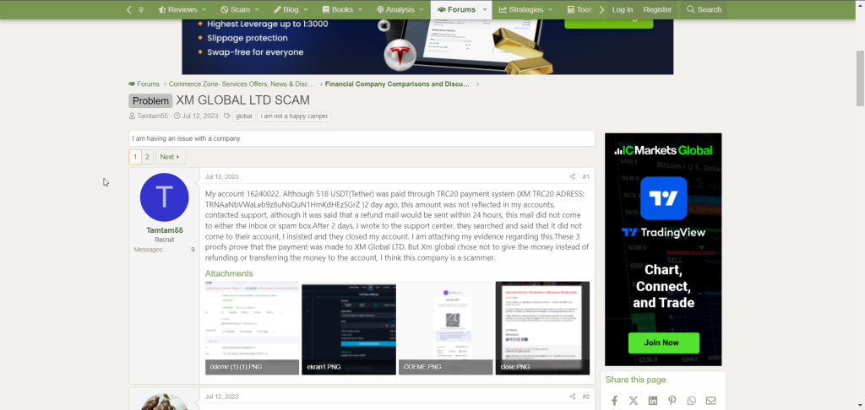The image size is (865, 410).
Task: Open thread starter Tamtam55 link under title
Action: [152, 116]
